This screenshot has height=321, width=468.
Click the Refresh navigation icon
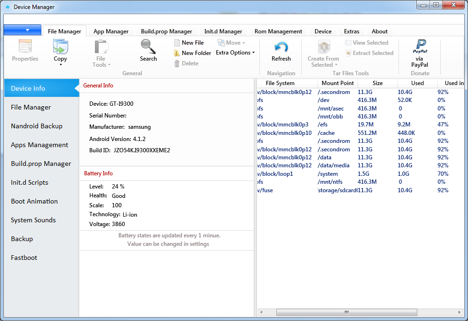click(x=281, y=47)
